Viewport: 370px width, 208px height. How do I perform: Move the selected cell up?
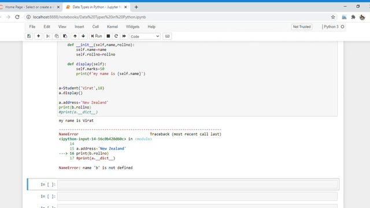point(75,36)
